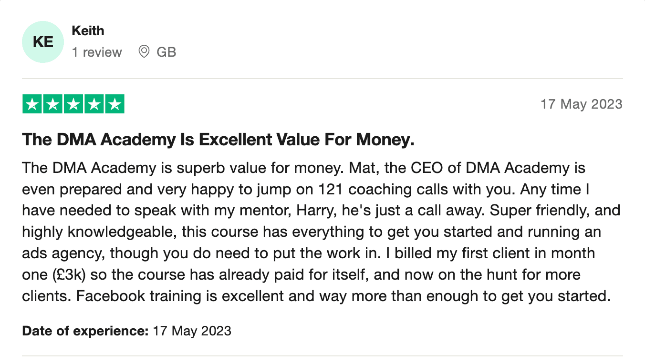Click the green KE avatar circle
The width and height of the screenshot is (645, 364).
point(43,42)
